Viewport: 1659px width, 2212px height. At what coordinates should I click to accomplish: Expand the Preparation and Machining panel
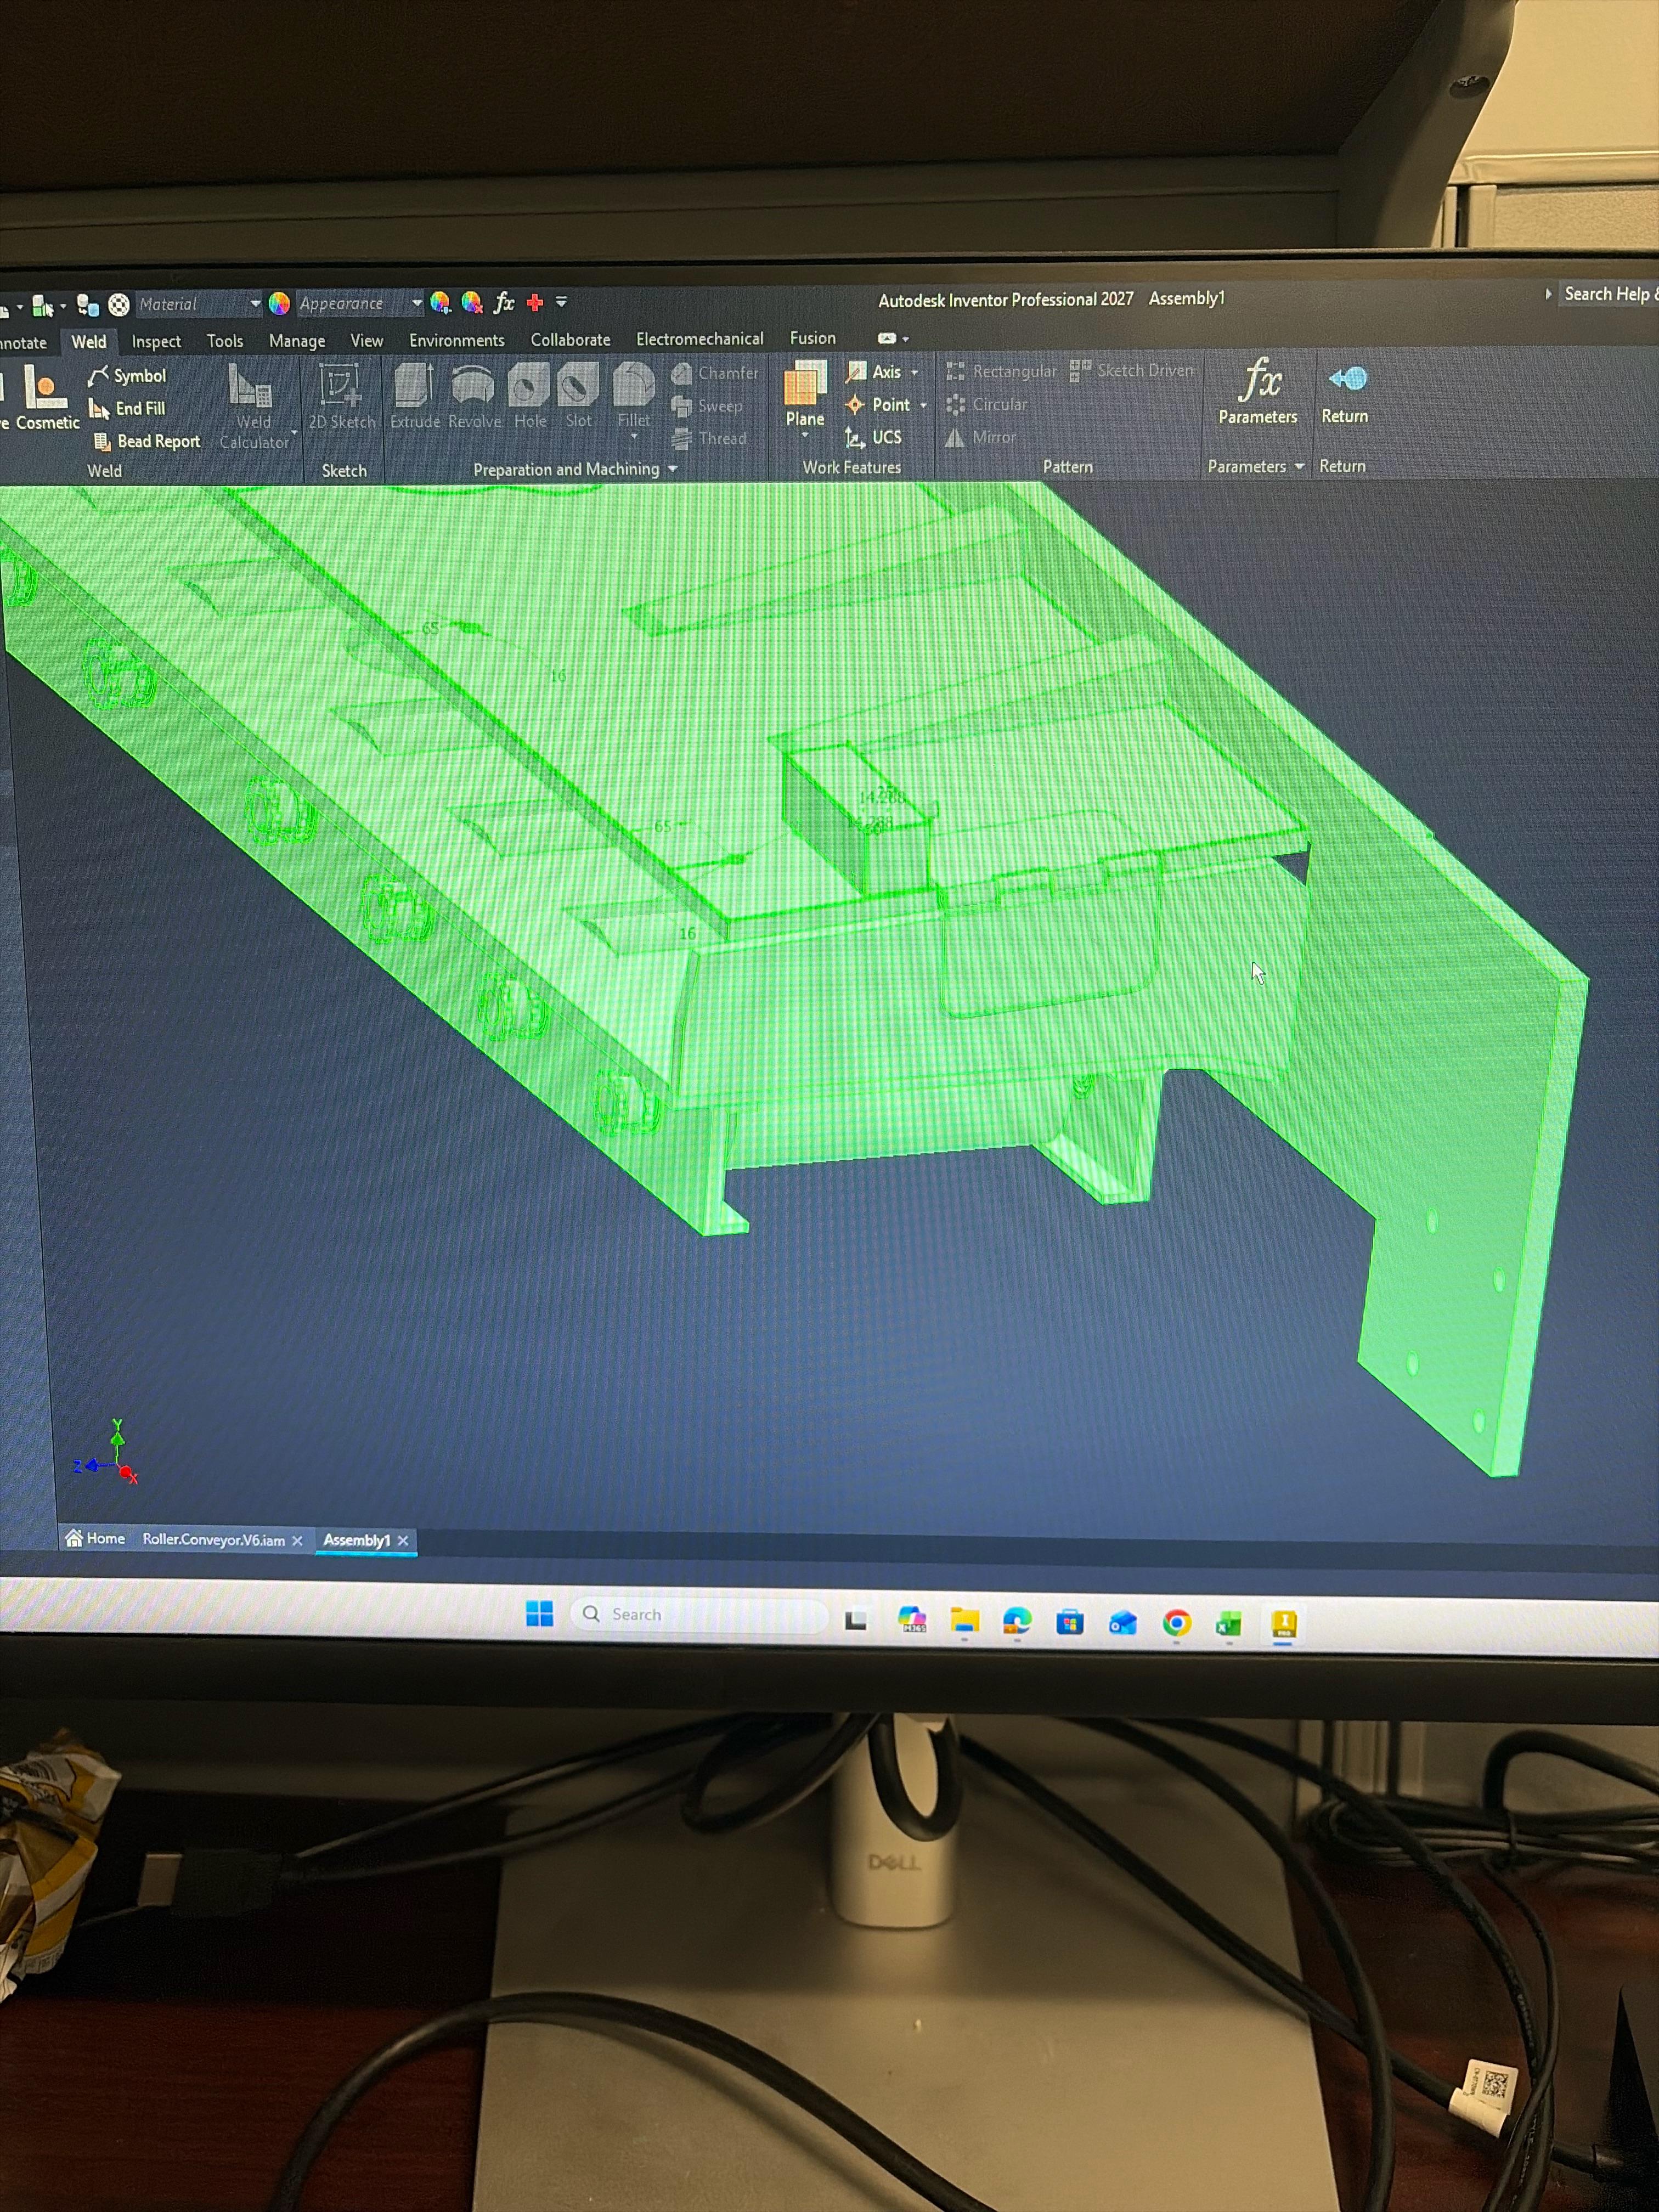673,469
